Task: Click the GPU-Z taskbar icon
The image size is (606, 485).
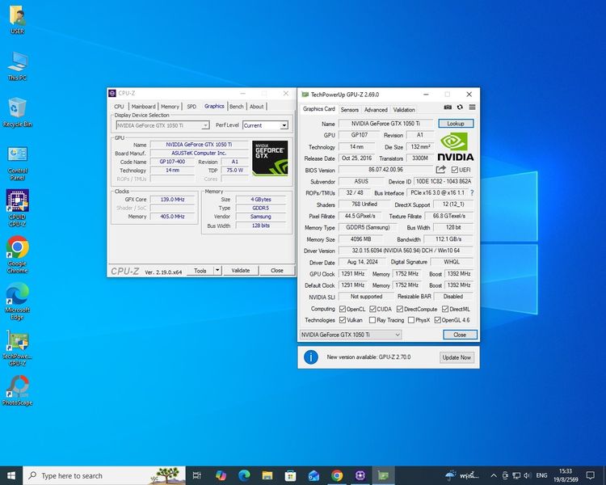Action: point(383,475)
